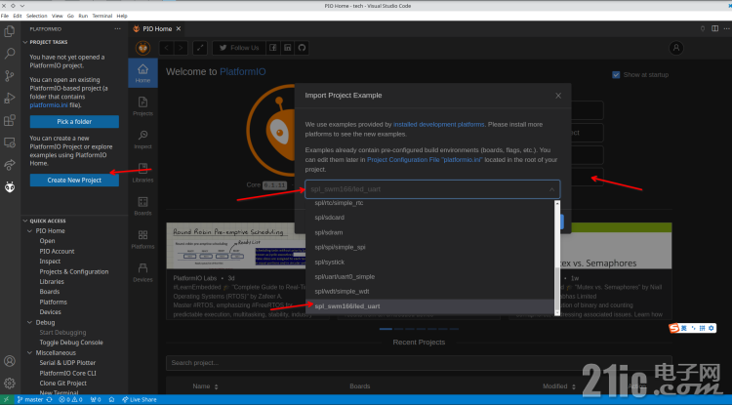Collapse the PIO Home tree node
The width and height of the screenshot is (732, 405).
tap(30, 231)
